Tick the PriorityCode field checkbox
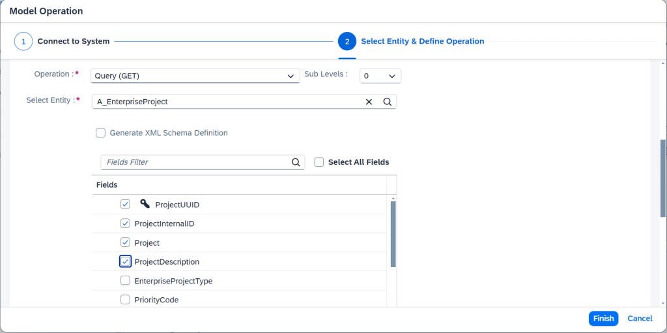Viewport: 667px width, 333px height. [x=125, y=300]
